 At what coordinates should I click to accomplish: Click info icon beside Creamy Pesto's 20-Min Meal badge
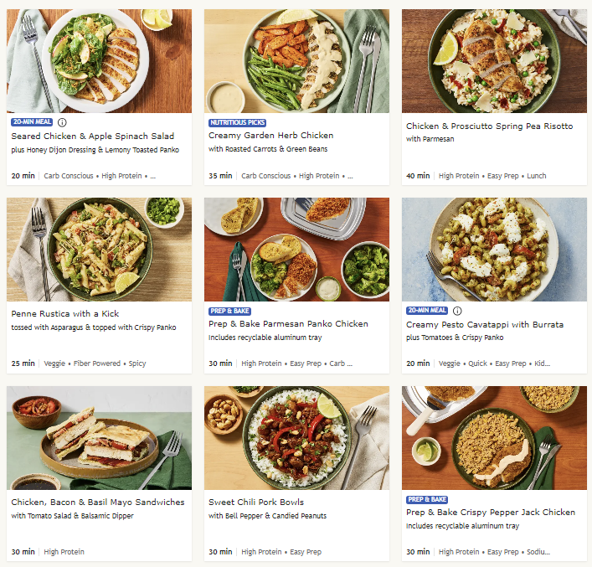pyautogui.click(x=457, y=311)
